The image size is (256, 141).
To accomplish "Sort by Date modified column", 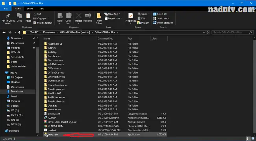I will click(x=105, y=39).
